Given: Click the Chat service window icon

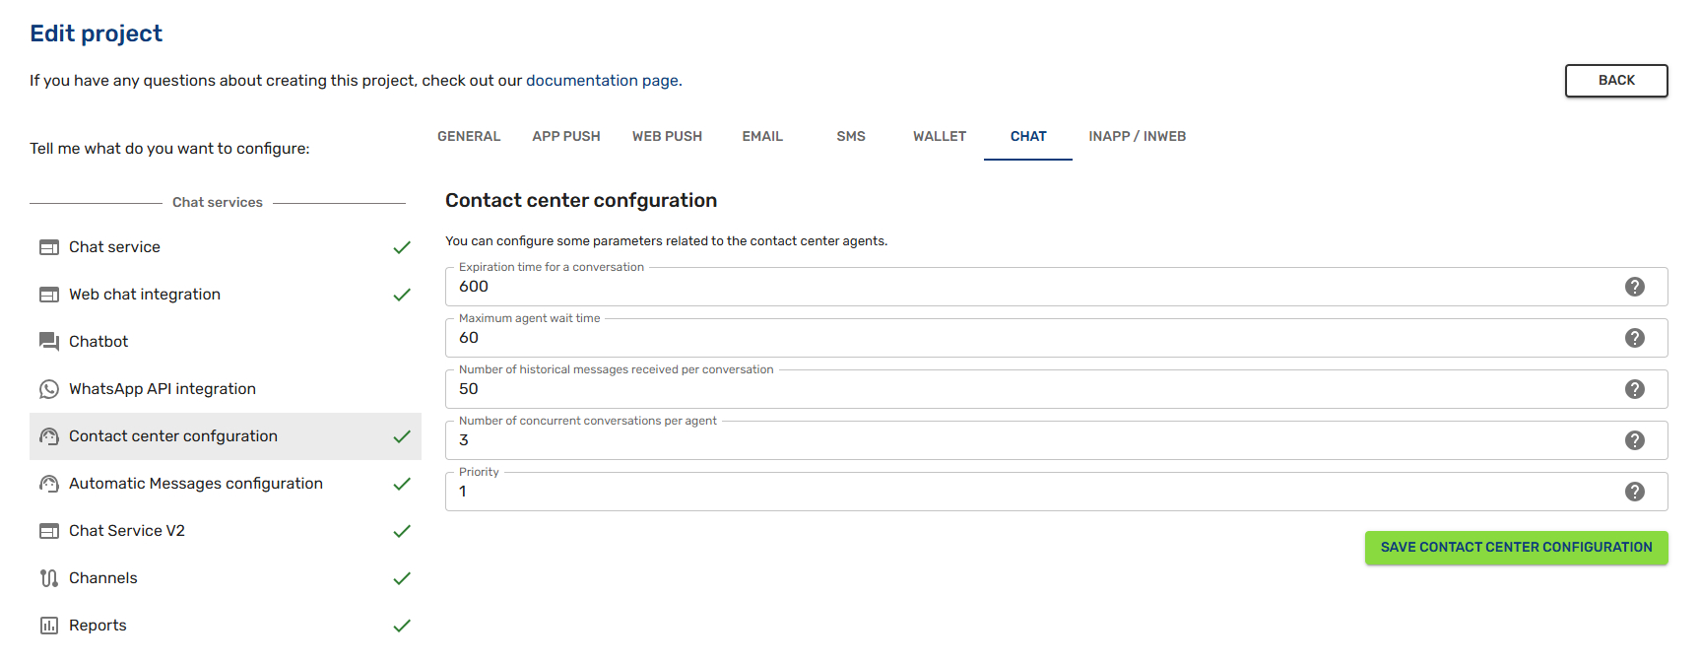Looking at the screenshot, I should click(49, 247).
